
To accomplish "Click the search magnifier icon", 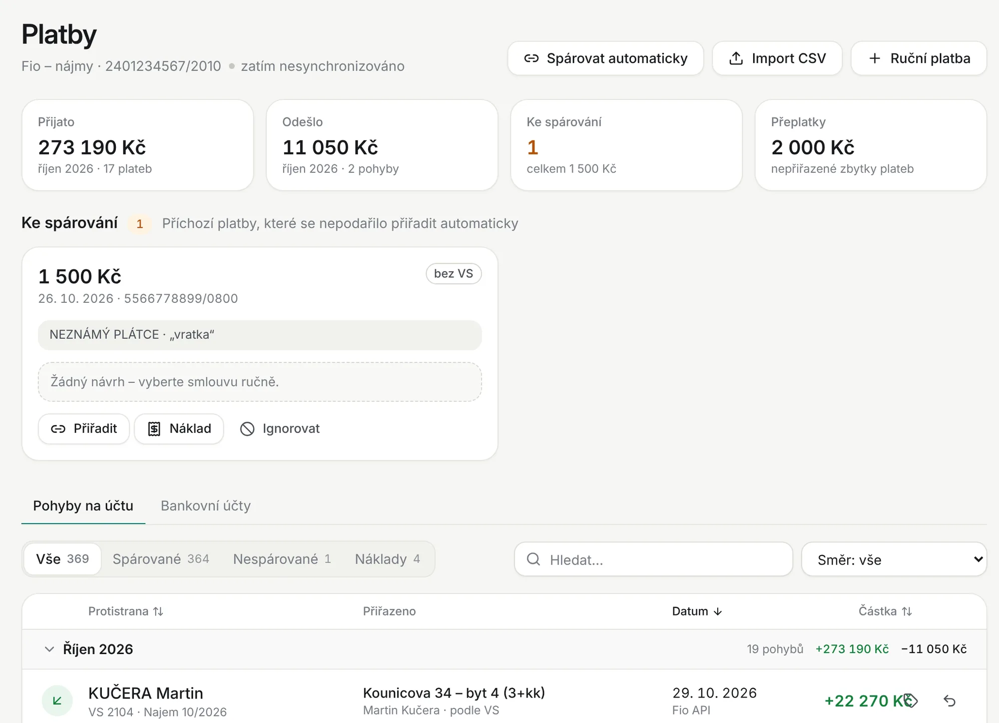I will coord(533,559).
